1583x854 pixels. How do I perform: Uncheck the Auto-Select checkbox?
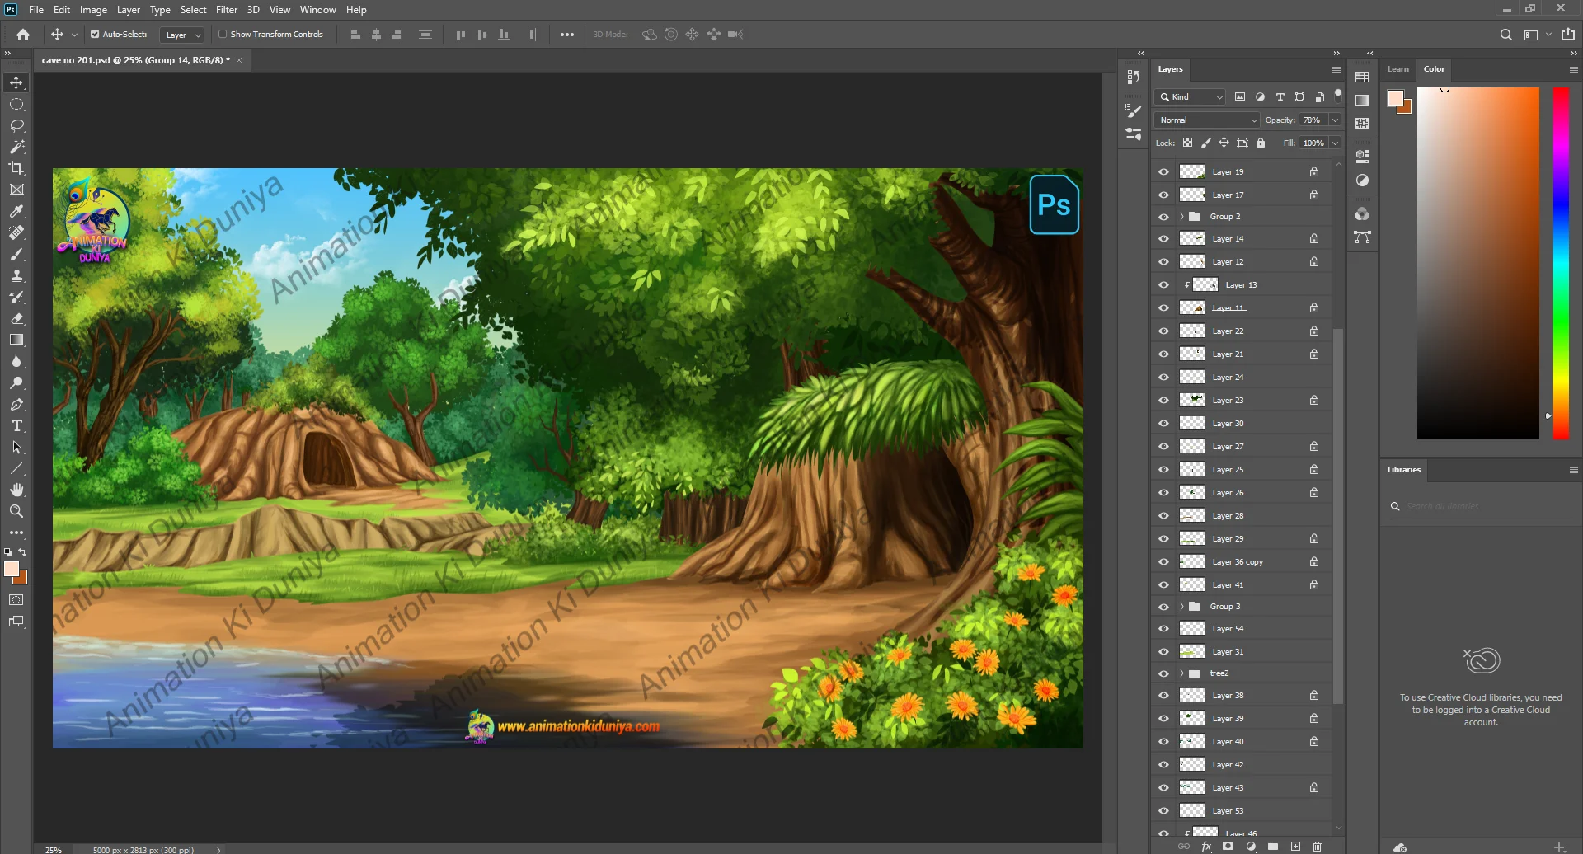coord(95,35)
